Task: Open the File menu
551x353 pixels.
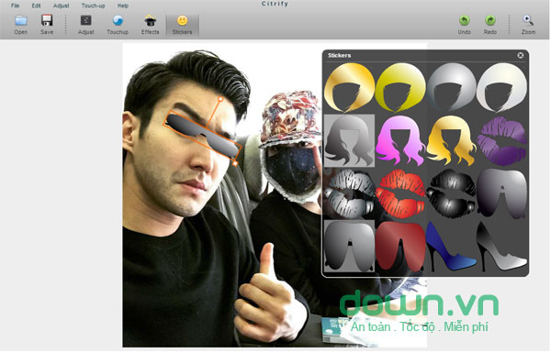Action: [15, 6]
